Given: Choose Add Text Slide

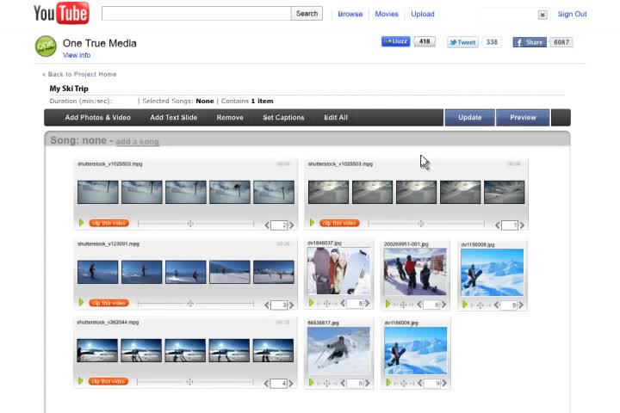Looking at the screenshot, I should (x=173, y=117).
